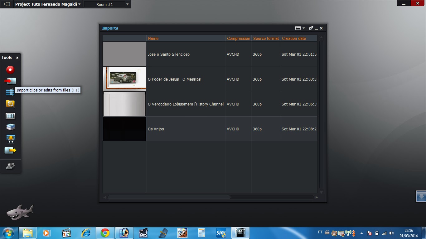Launch Google Chrome from the taskbar
This screenshot has height=239, width=426.
coord(105,233)
